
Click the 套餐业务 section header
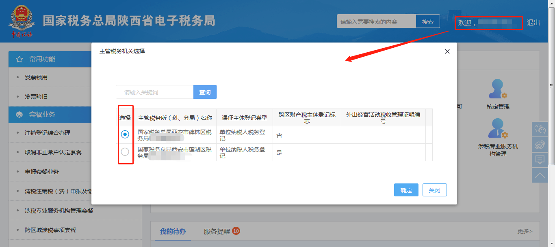(x=50, y=115)
